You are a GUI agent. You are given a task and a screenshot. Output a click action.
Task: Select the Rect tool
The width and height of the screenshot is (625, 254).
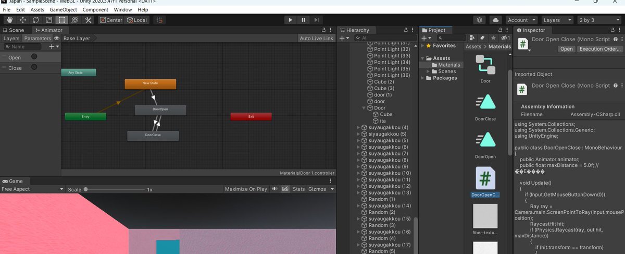[x=62, y=20]
